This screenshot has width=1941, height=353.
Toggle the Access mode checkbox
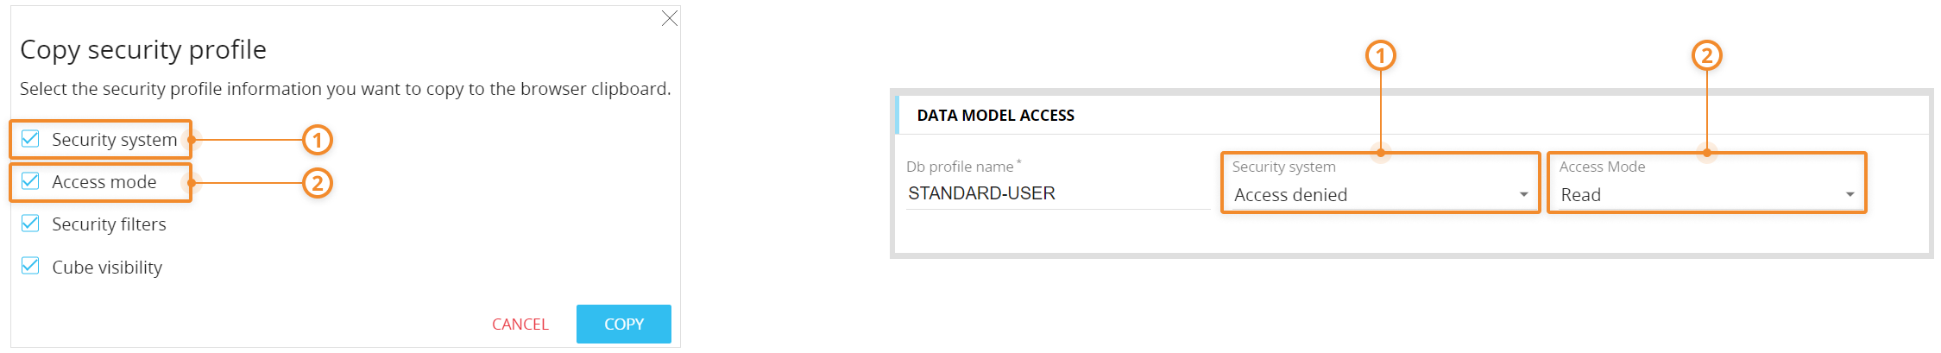(x=31, y=181)
